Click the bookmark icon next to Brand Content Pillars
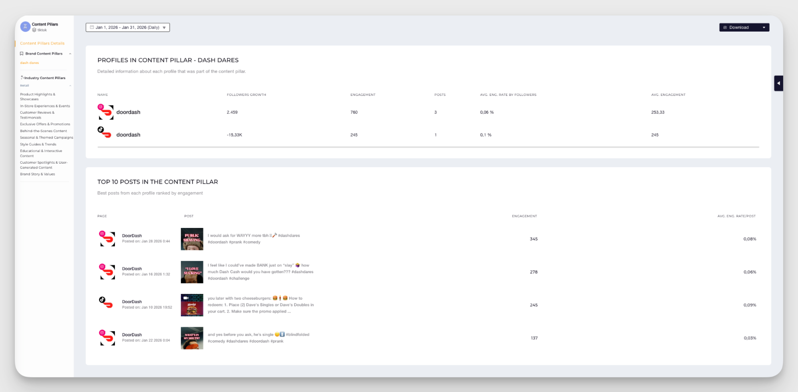Screen dimensions: 798x392 click(22, 53)
